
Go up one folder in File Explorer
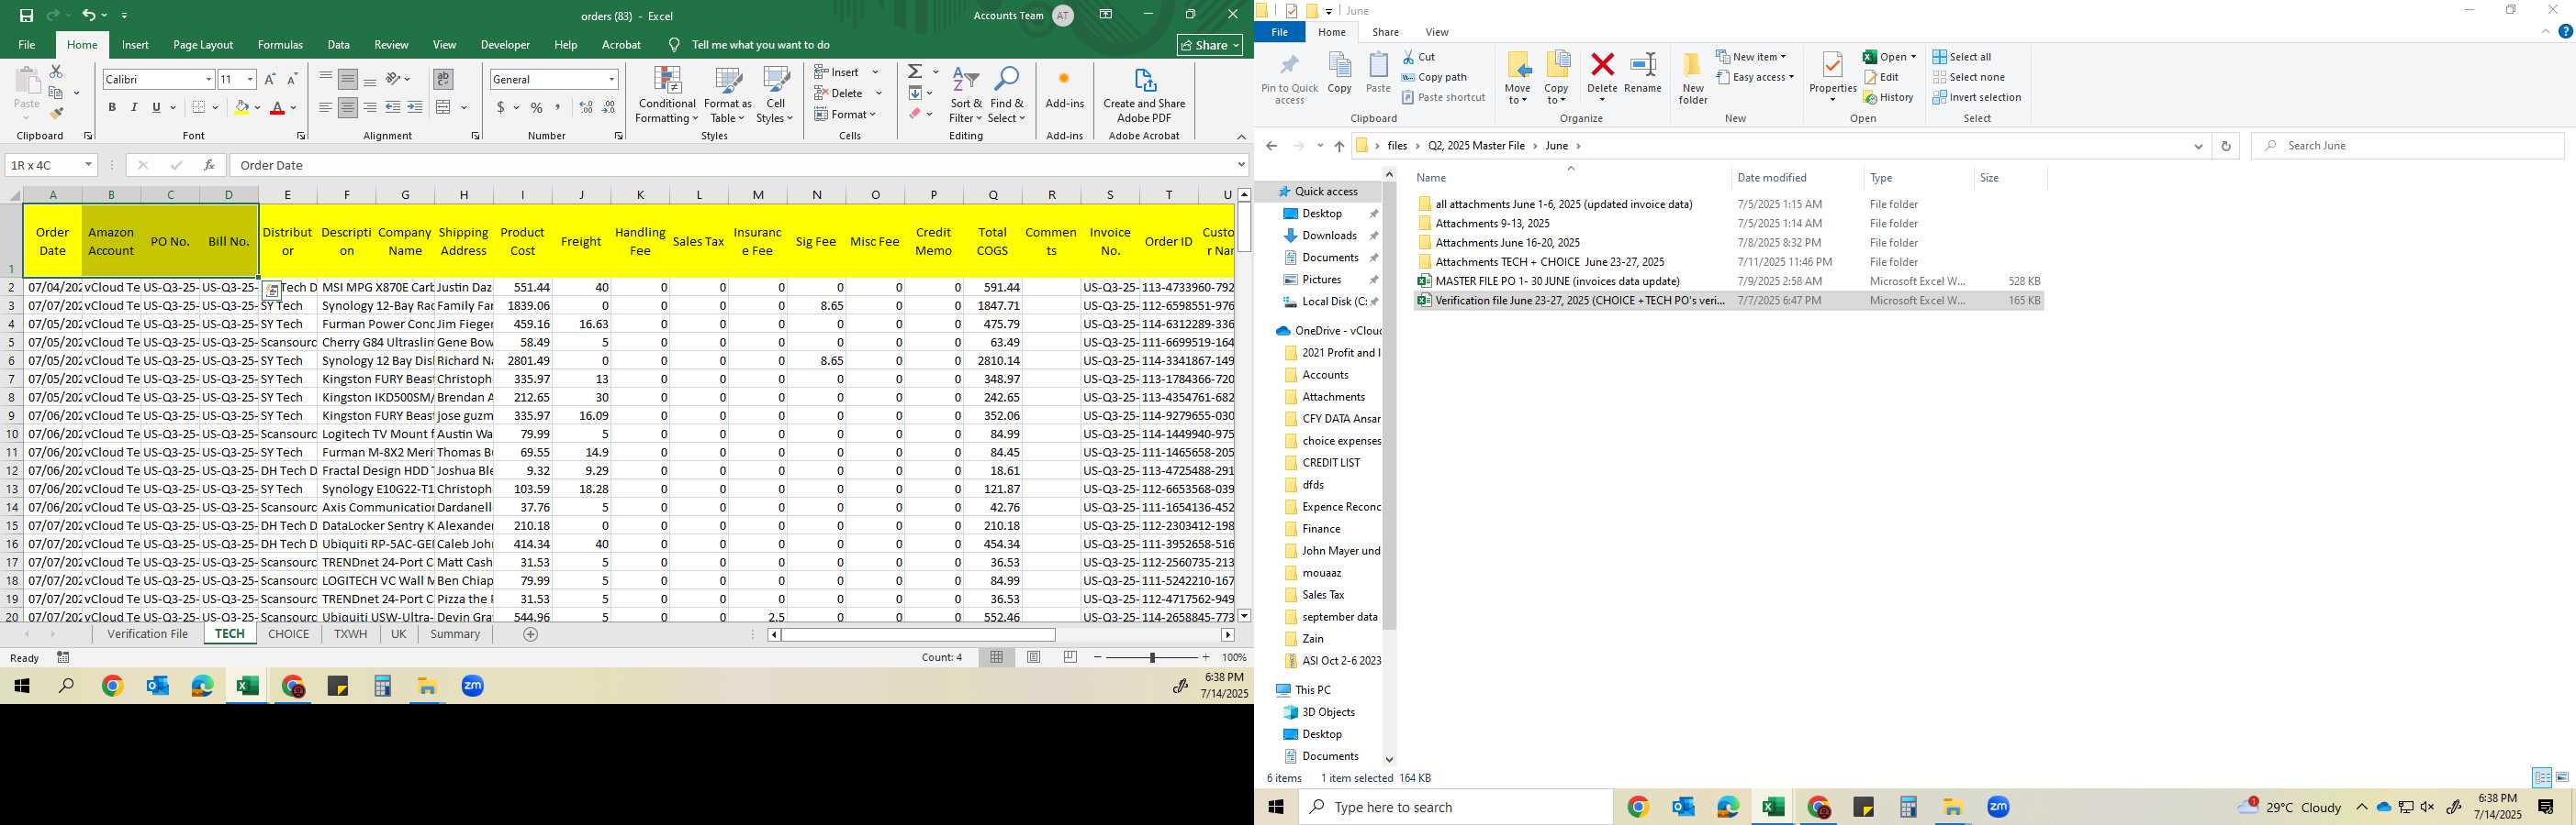[1339, 146]
